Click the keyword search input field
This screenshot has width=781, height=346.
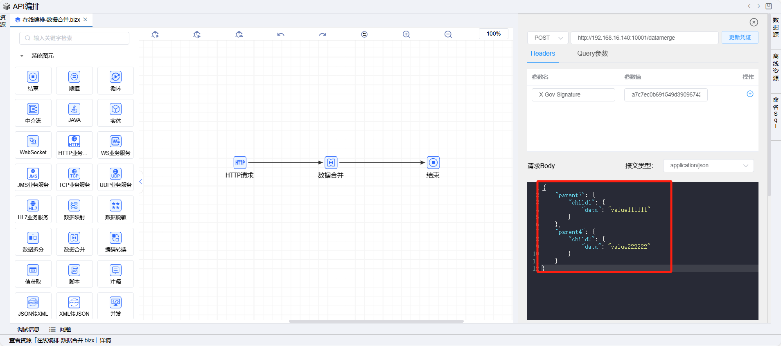point(74,38)
